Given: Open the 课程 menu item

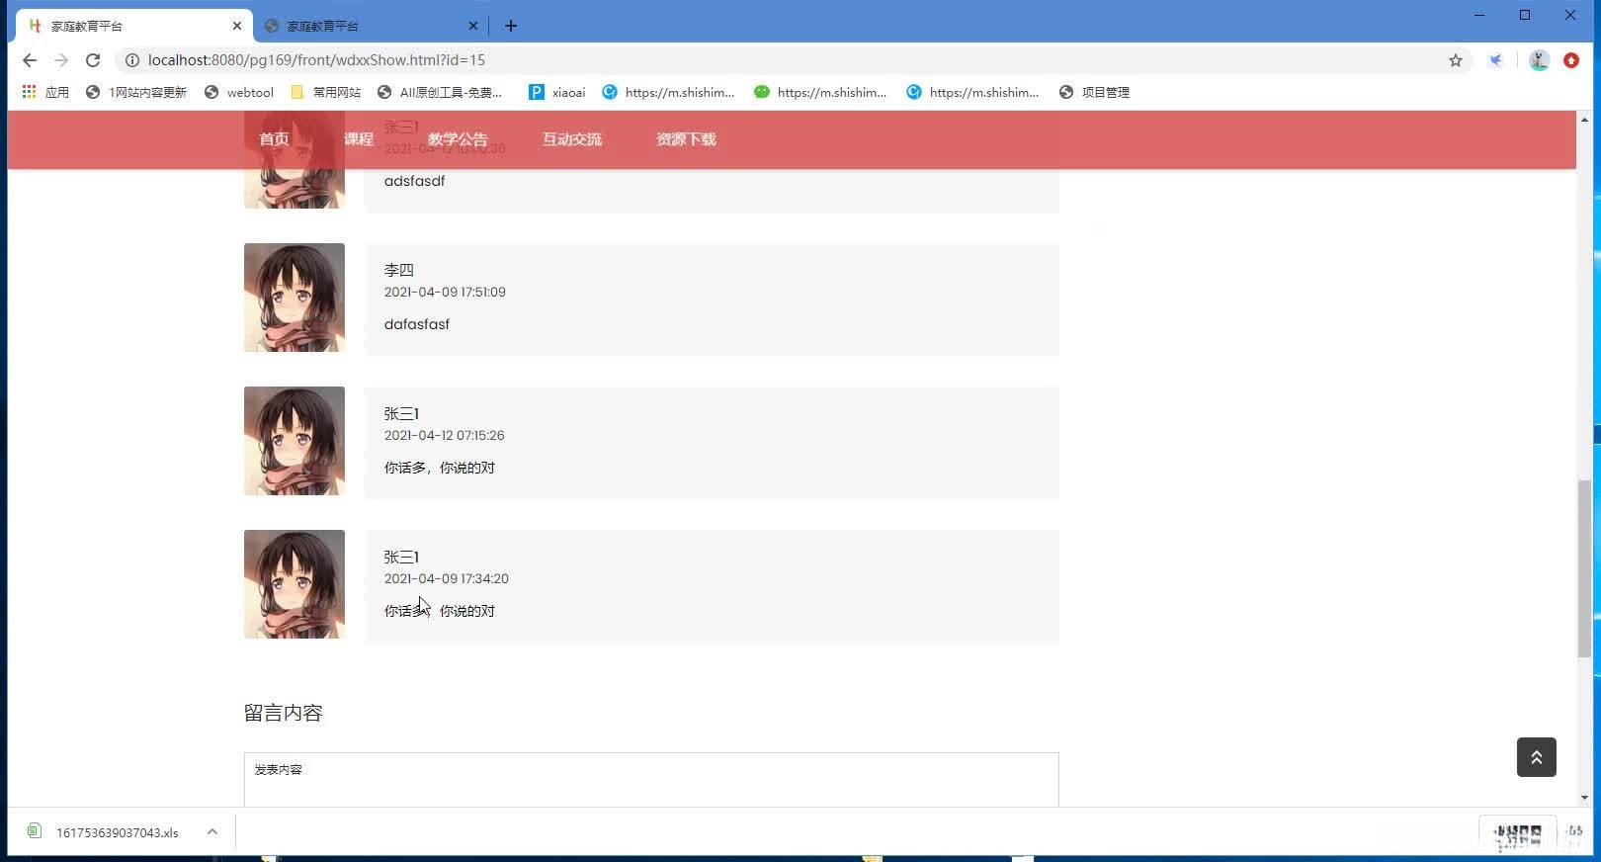Looking at the screenshot, I should pyautogui.click(x=359, y=139).
